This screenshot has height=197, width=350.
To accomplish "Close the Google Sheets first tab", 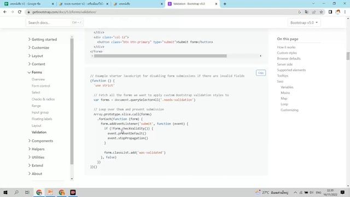I will pos(52,4).
